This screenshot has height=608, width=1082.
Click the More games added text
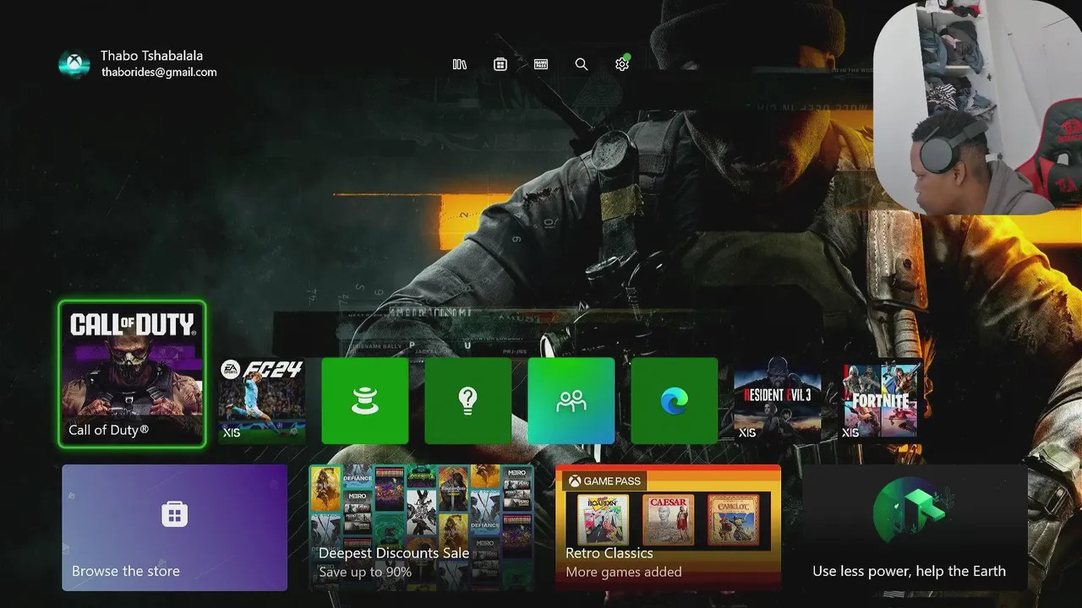click(x=624, y=573)
